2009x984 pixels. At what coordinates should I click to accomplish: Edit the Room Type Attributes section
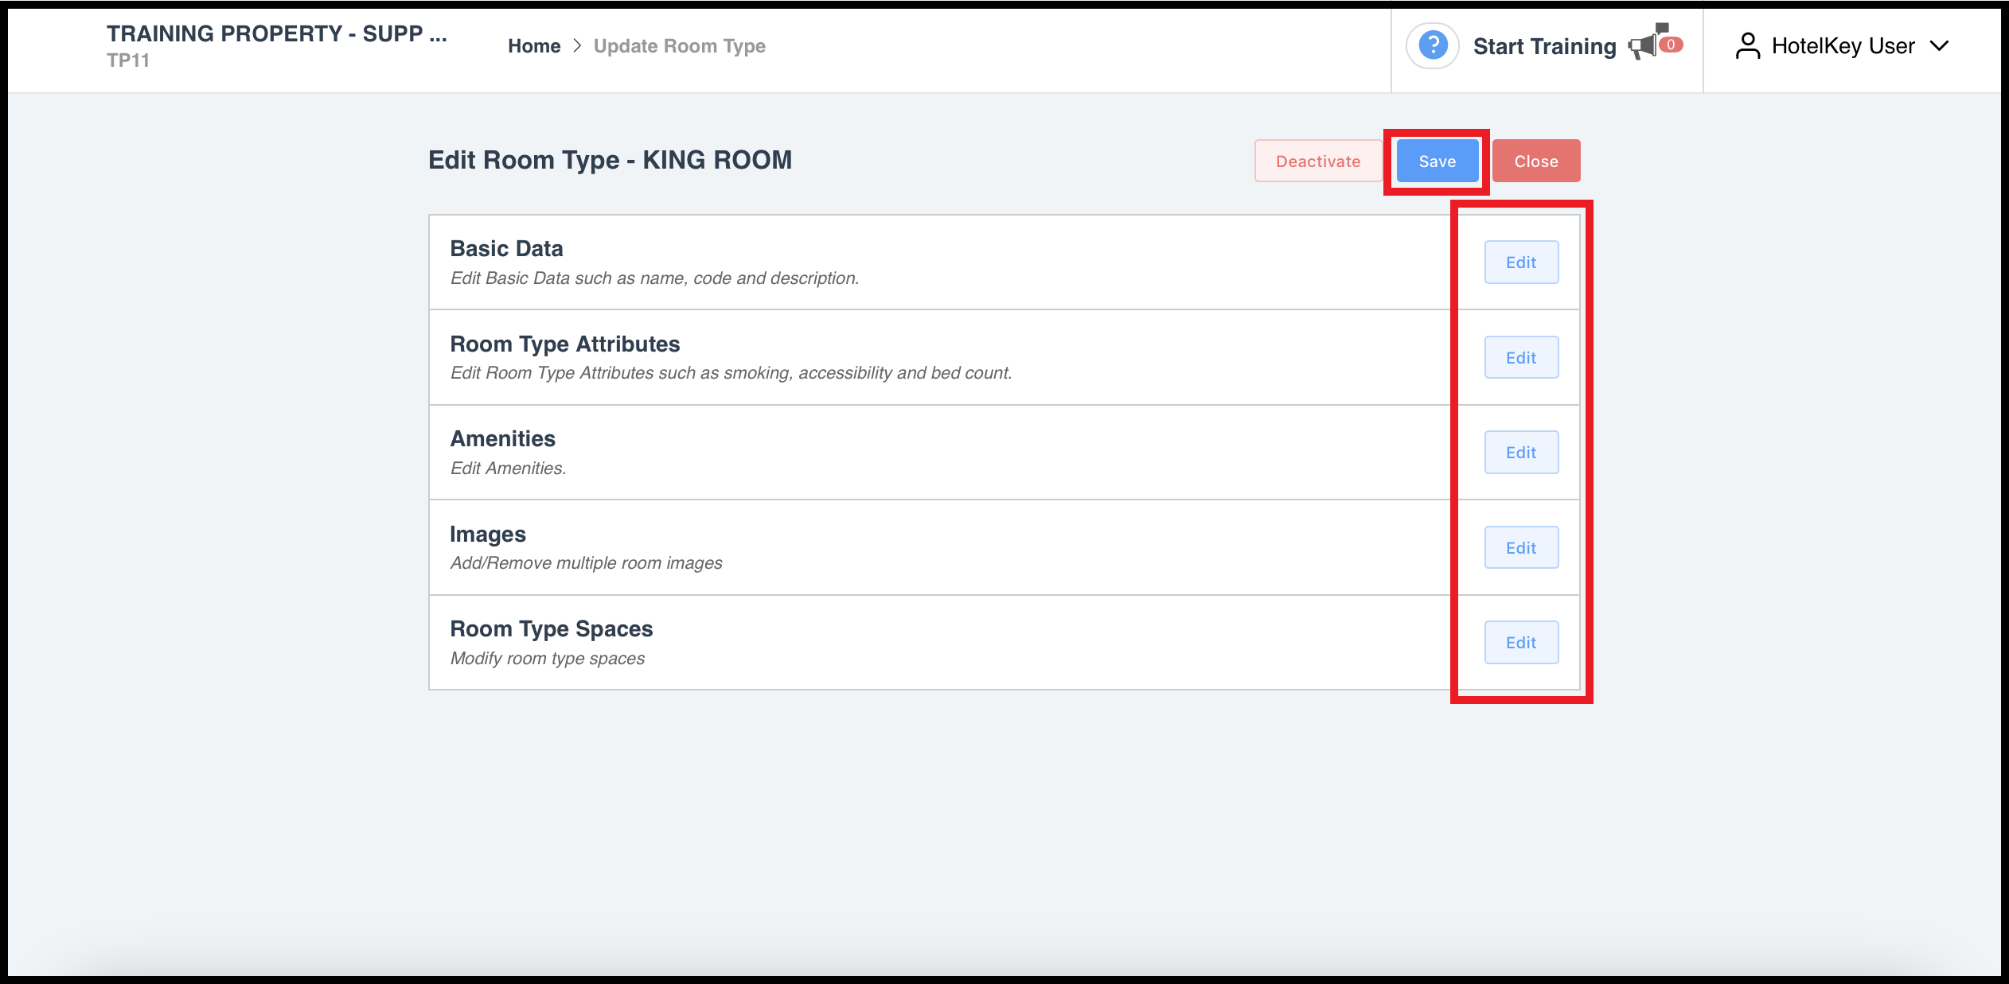coord(1521,357)
